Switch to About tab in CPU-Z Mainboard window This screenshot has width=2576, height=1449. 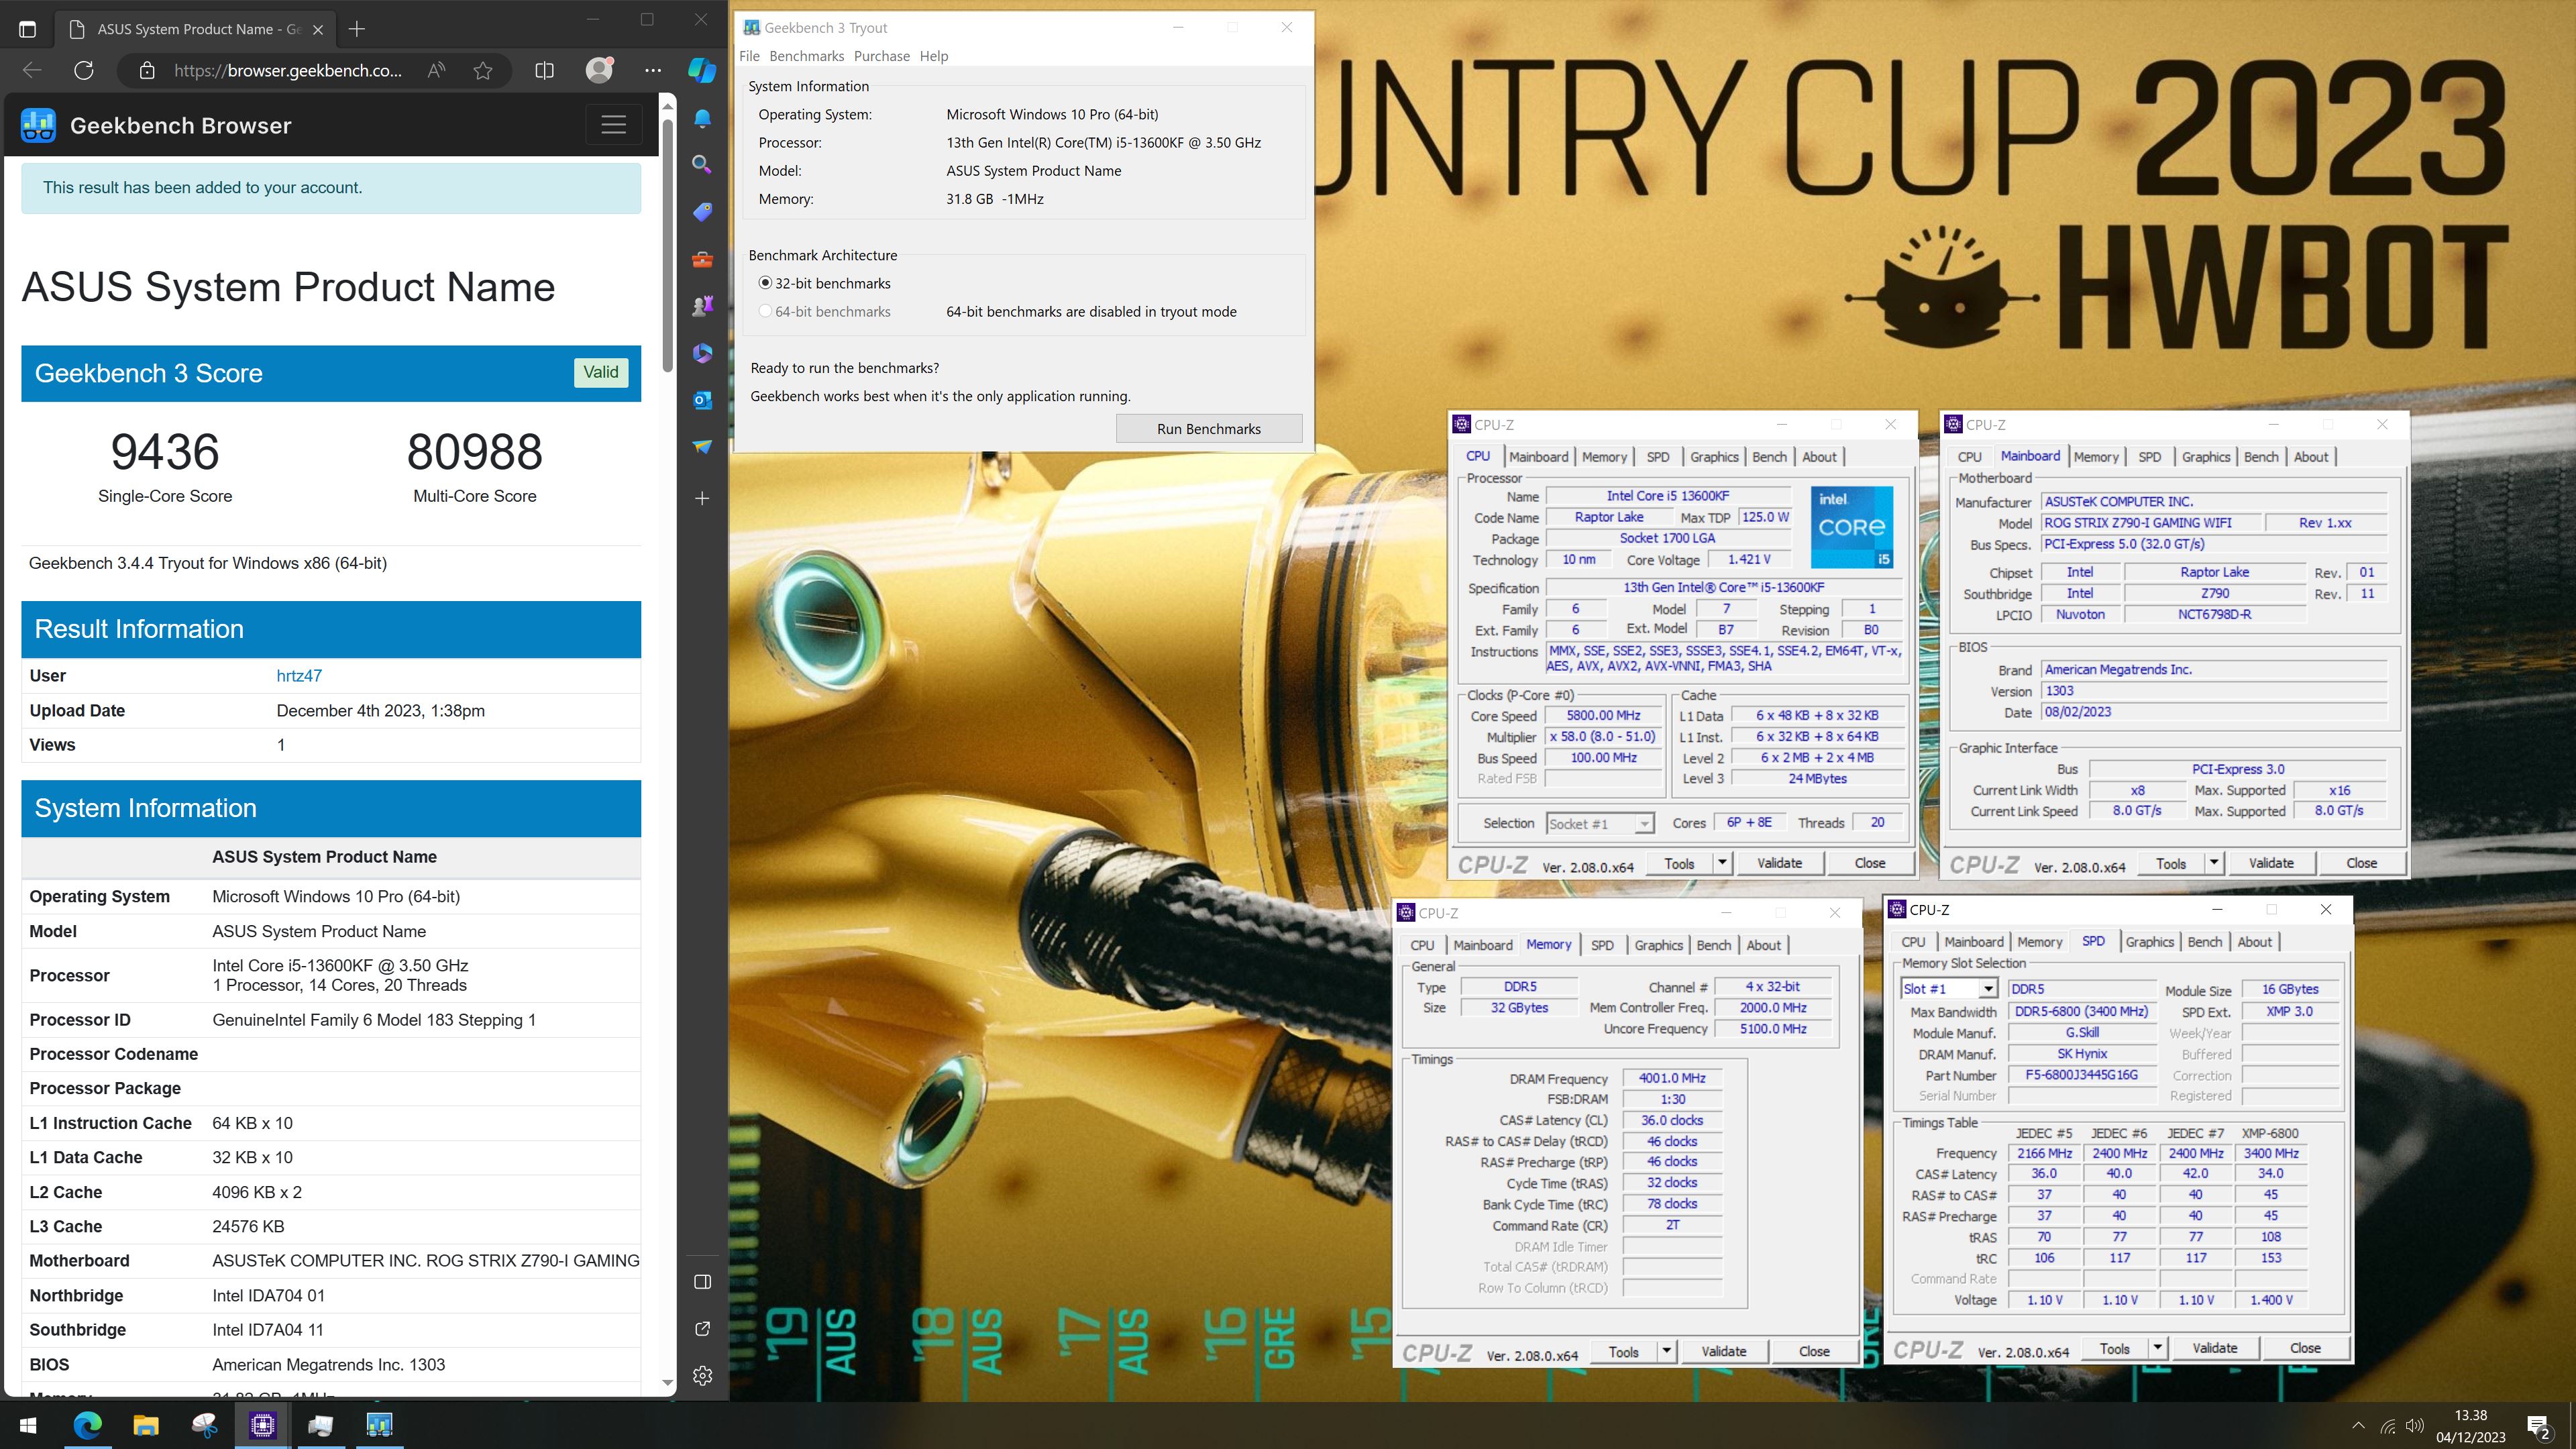(x=2310, y=457)
